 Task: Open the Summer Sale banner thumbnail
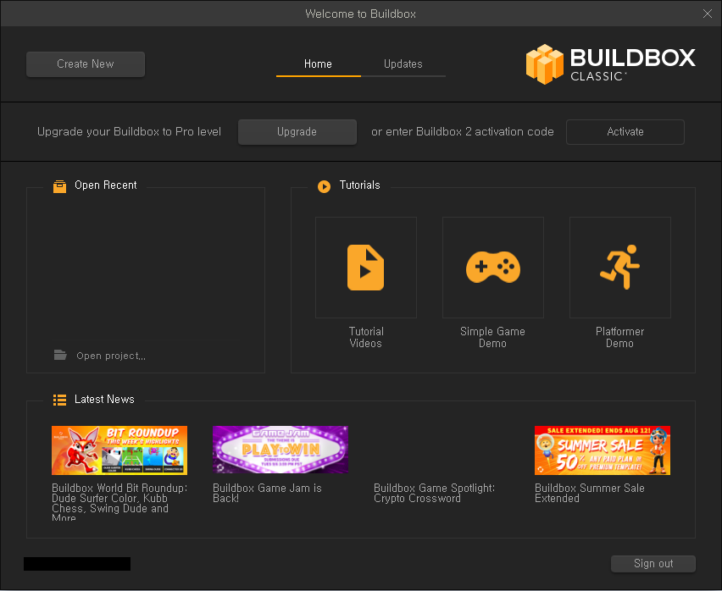coord(603,450)
